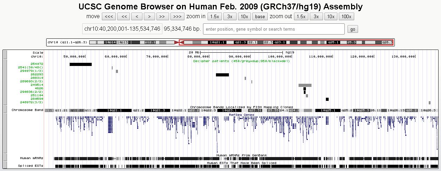Image resolution: width=441 pixels, height=171 pixels.
Task: Open Decipher patient 249514 label
Action: tap(37, 85)
